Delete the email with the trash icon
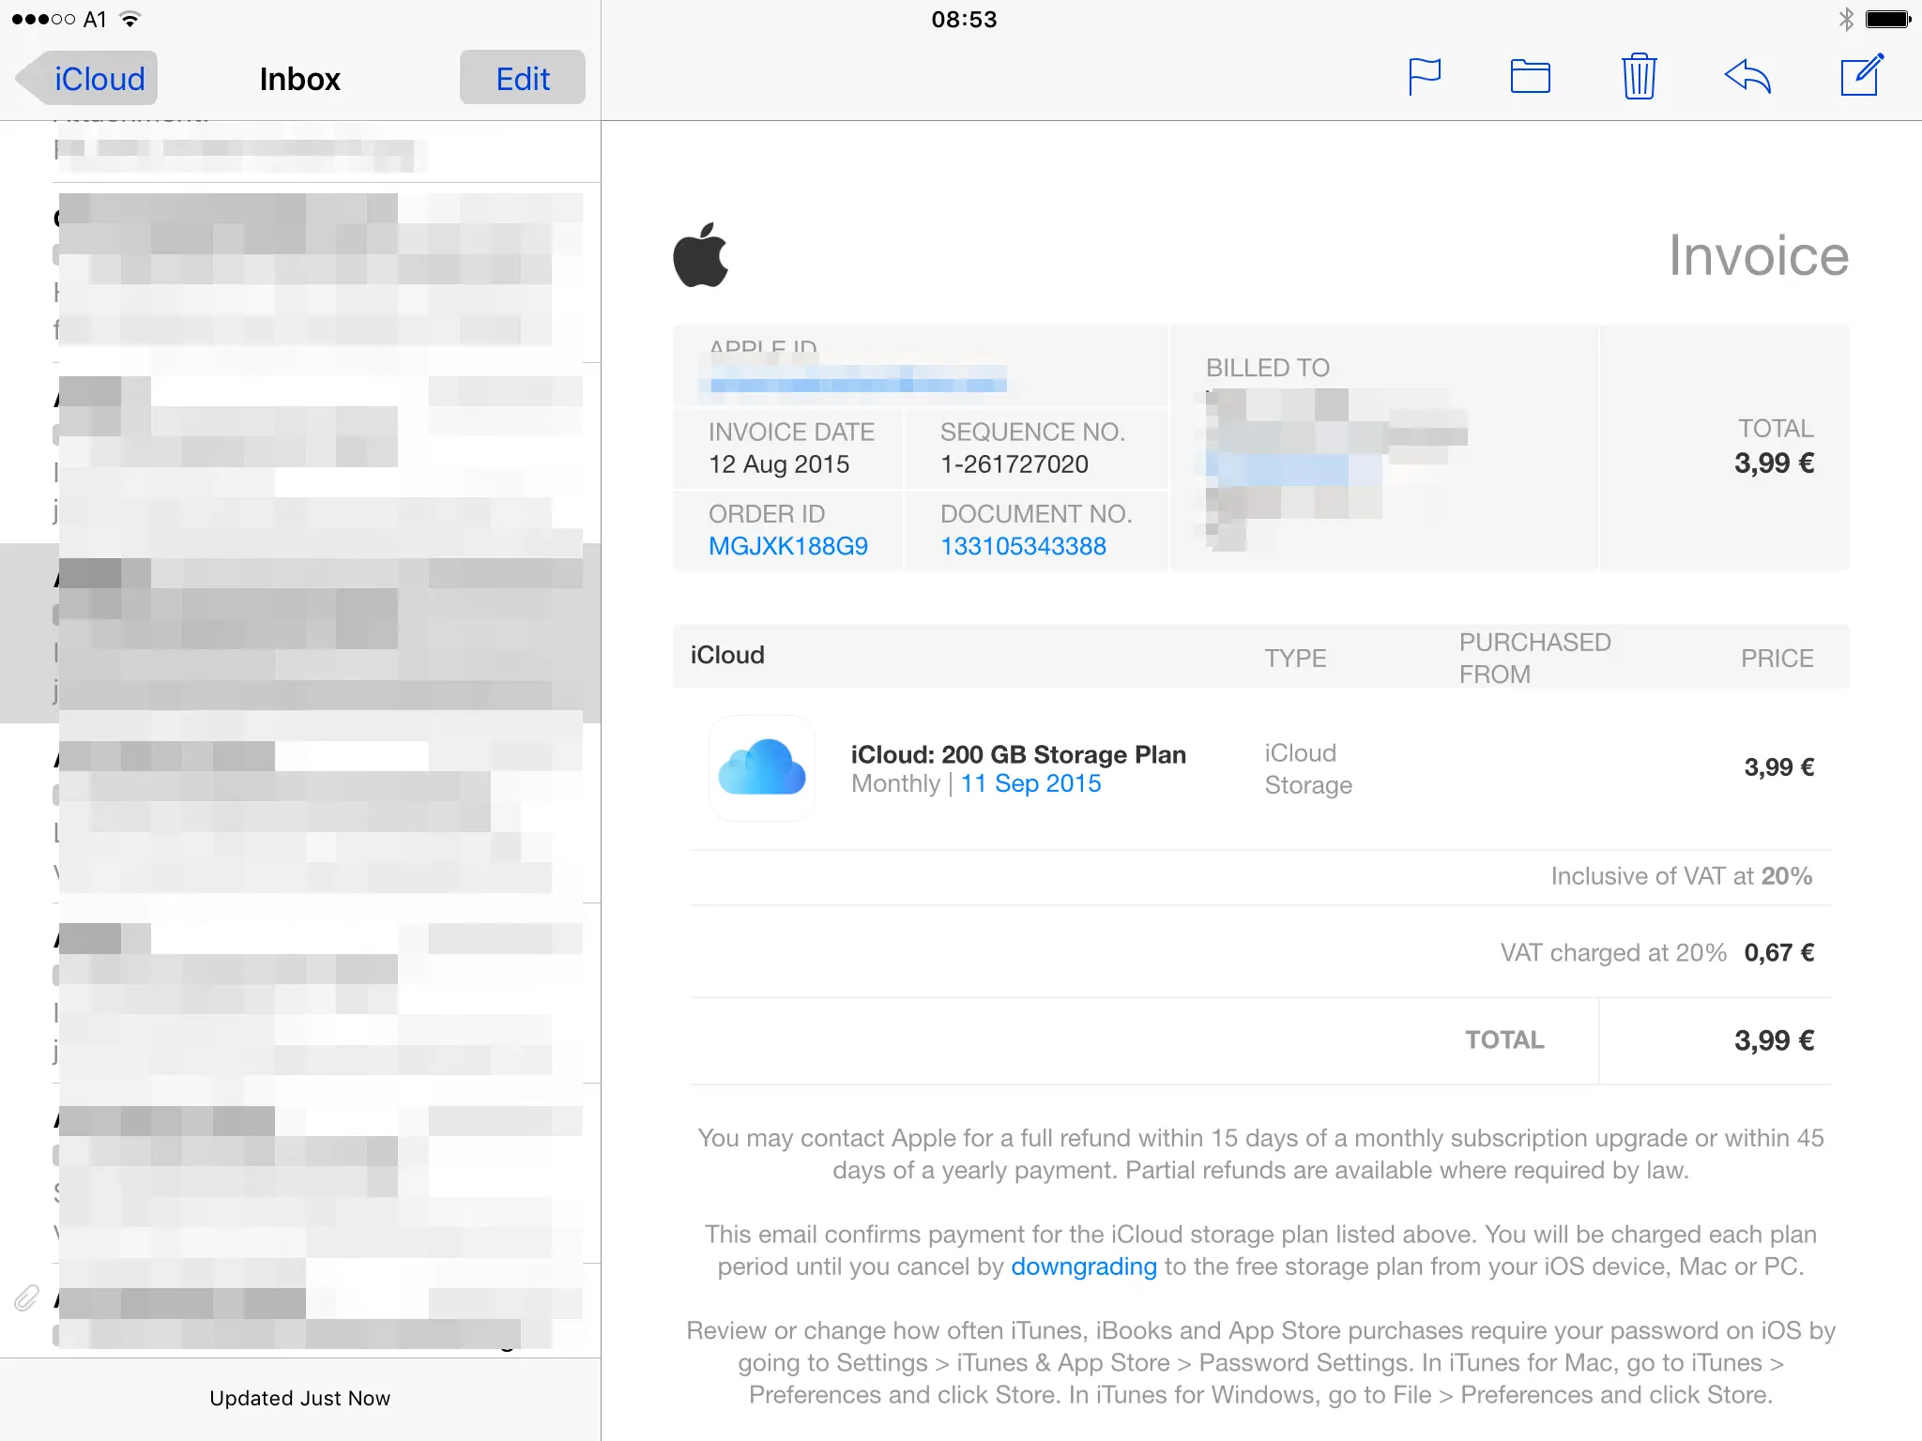This screenshot has height=1441, width=1922. click(x=1639, y=77)
